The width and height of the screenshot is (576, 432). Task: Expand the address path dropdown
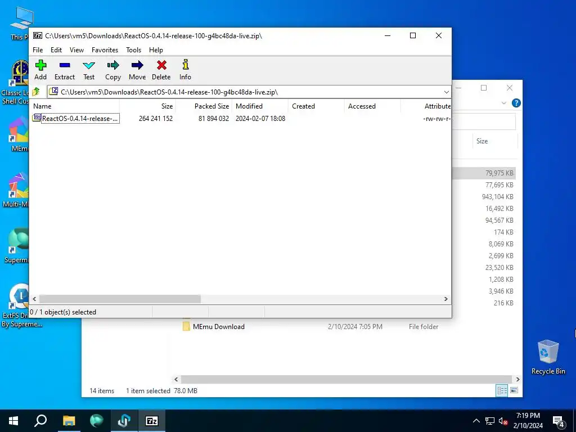tap(446, 92)
